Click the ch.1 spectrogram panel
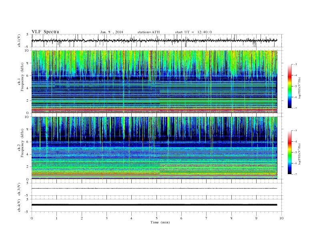 154,82
